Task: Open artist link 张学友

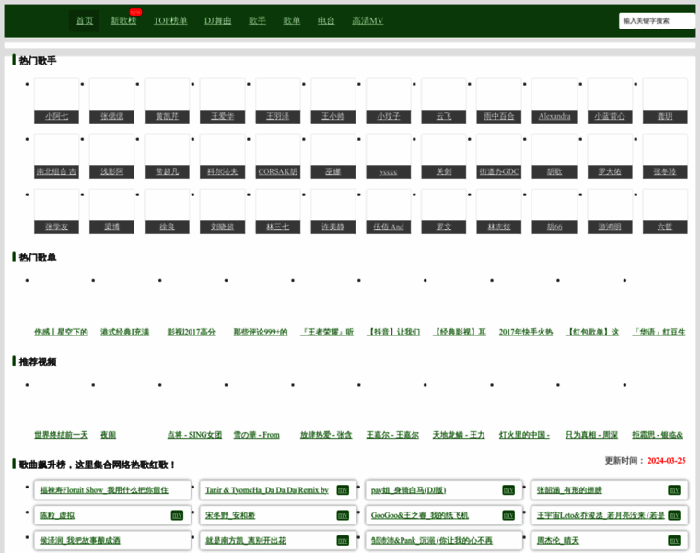Action: click(56, 227)
